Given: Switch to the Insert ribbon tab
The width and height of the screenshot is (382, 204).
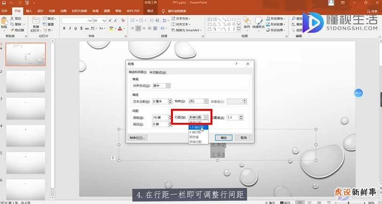Looking at the screenshot, I should point(29,11).
